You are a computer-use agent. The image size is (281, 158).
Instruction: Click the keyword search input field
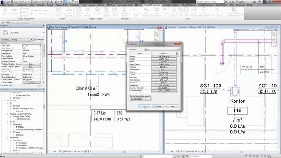pyautogui.click(x=211, y=2)
